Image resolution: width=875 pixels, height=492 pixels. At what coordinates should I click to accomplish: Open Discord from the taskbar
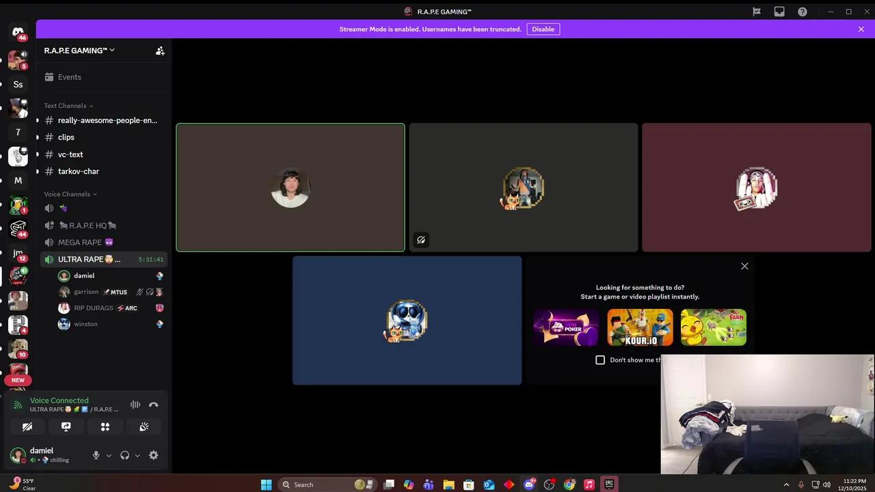click(529, 484)
